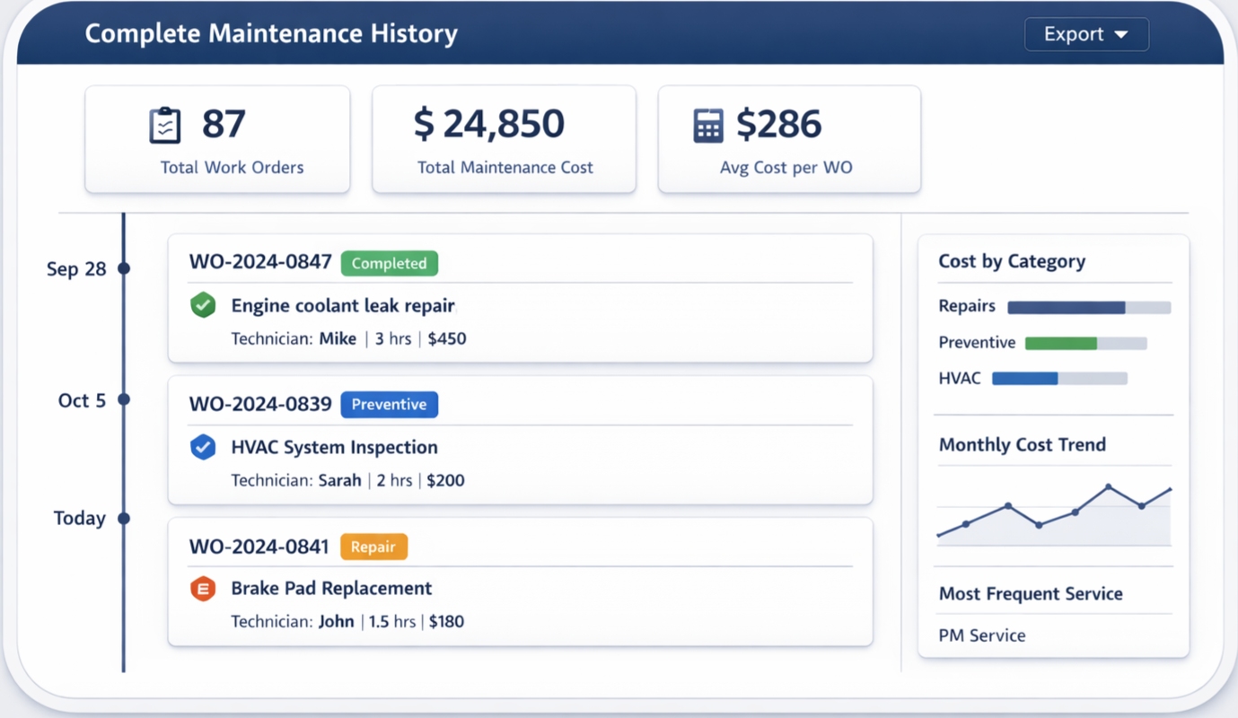Click the Sep 28 timeline dot
The height and width of the screenshot is (718, 1238).
124,268
